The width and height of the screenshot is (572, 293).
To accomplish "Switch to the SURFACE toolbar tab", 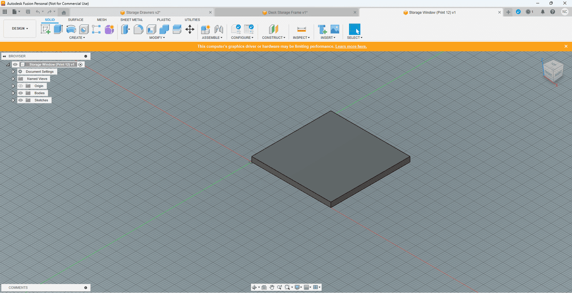I will (x=76, y=20).
